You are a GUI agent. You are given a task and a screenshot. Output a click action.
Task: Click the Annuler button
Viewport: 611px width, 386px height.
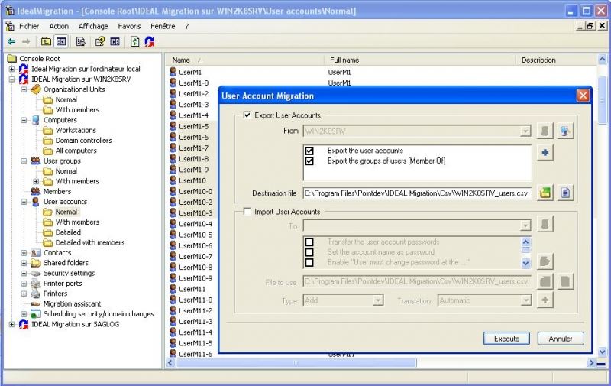point(560,339)
